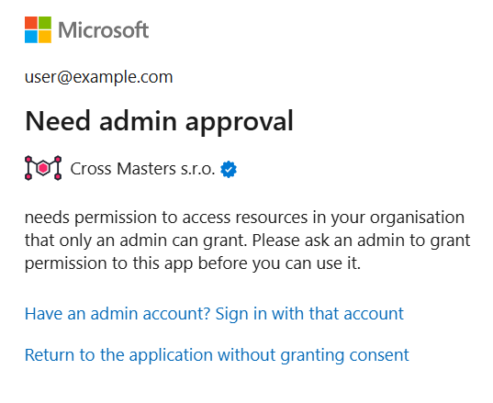This screenshot has height=403, width=493.
Task: Click the yellow square in Microsoft logo
Action: (x=45, y=37)
